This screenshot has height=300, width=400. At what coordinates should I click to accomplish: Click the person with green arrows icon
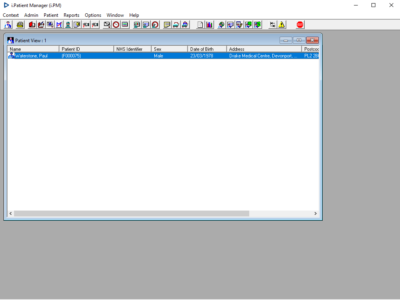point(257,25)
